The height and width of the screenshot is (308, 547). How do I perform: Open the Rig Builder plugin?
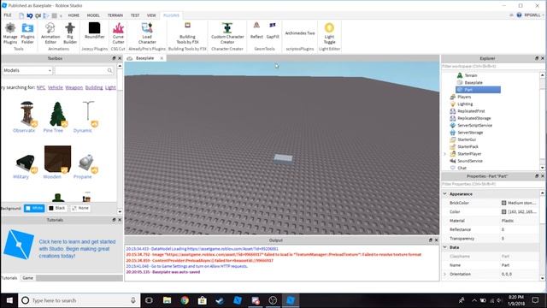[70, 33]
